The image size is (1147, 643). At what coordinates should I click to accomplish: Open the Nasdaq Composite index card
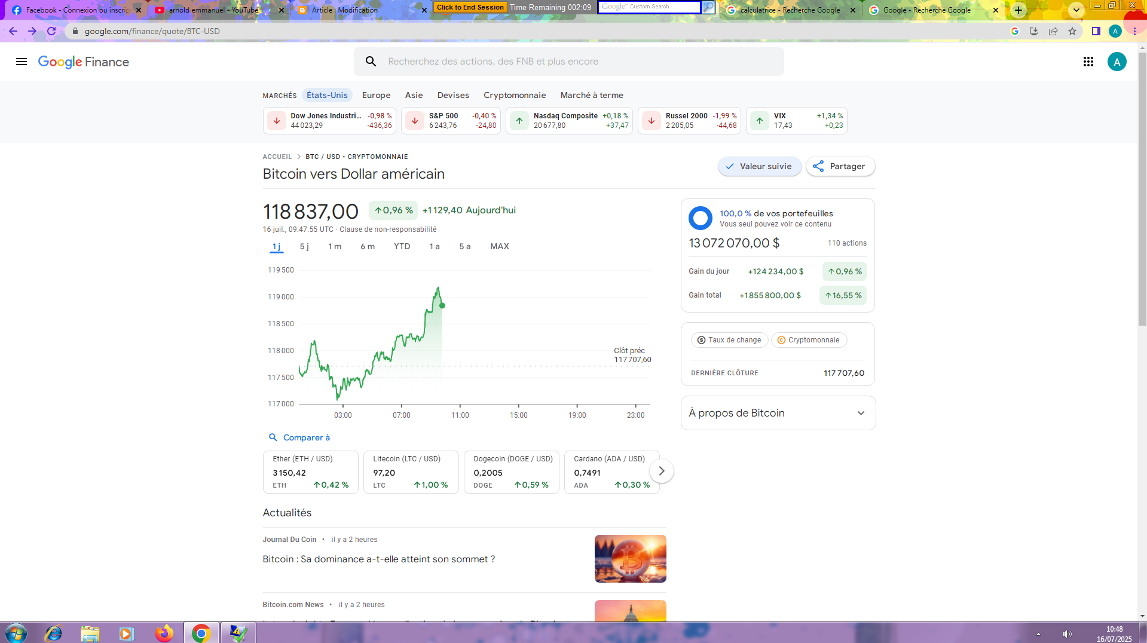click(x=569, y=121)
